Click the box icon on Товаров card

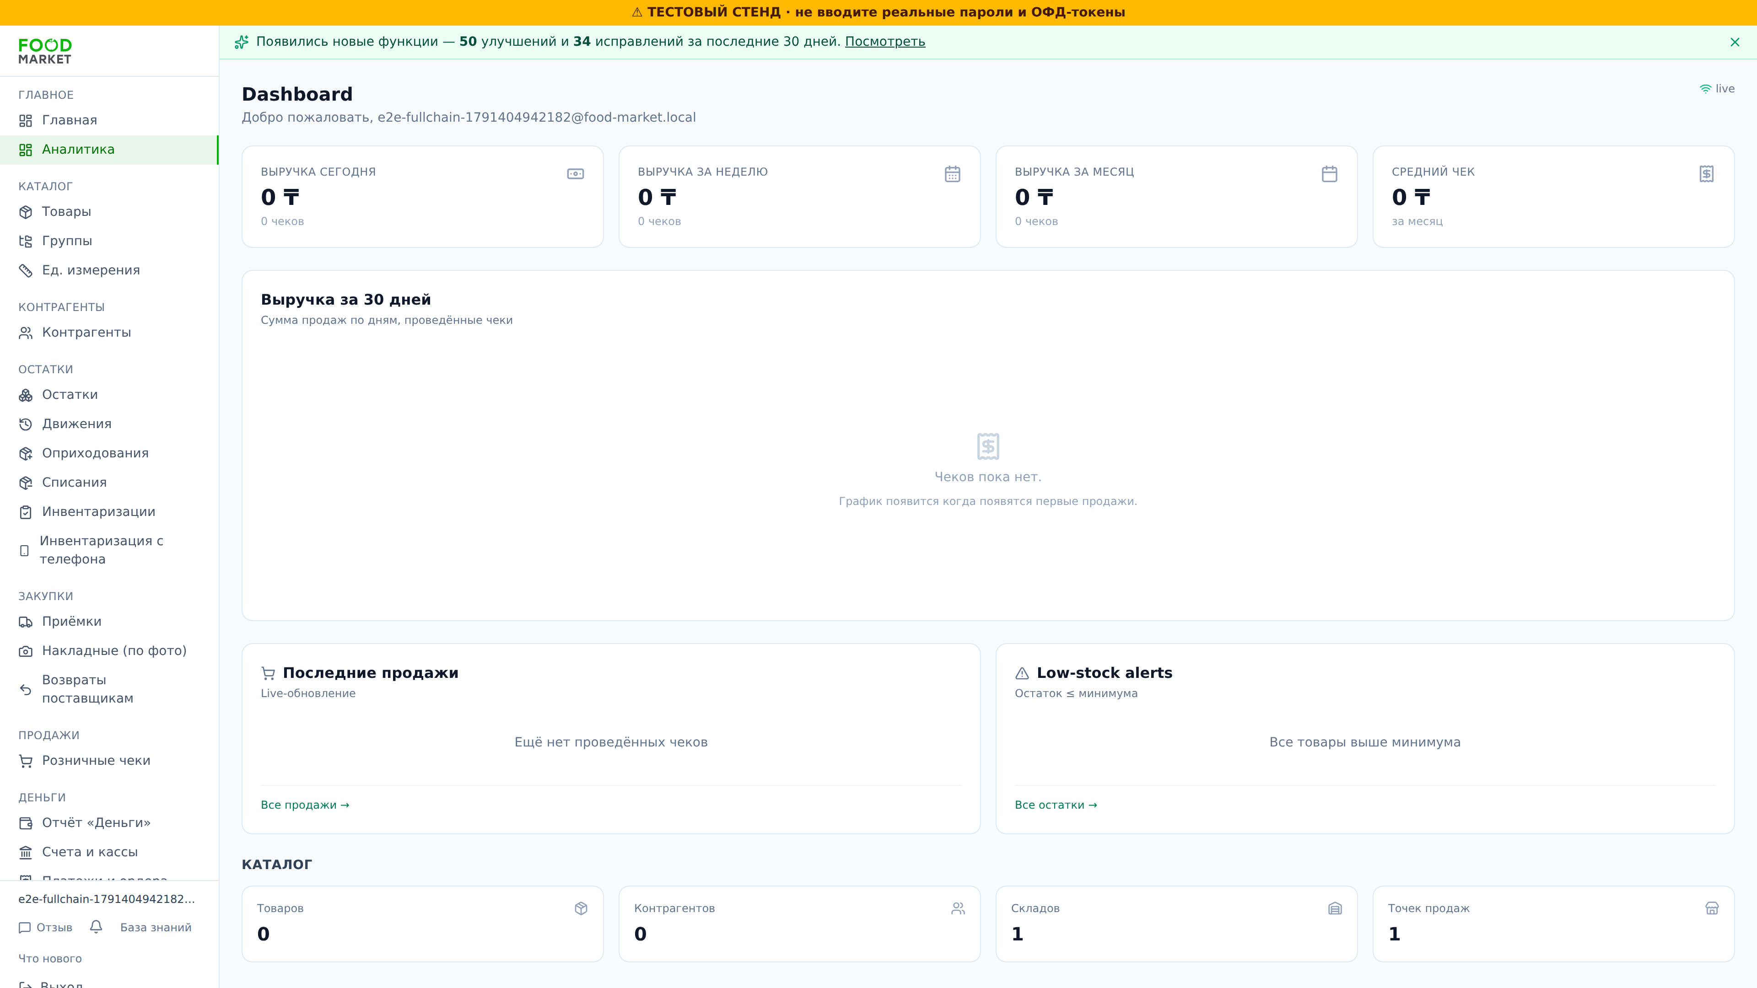(581, 908)
